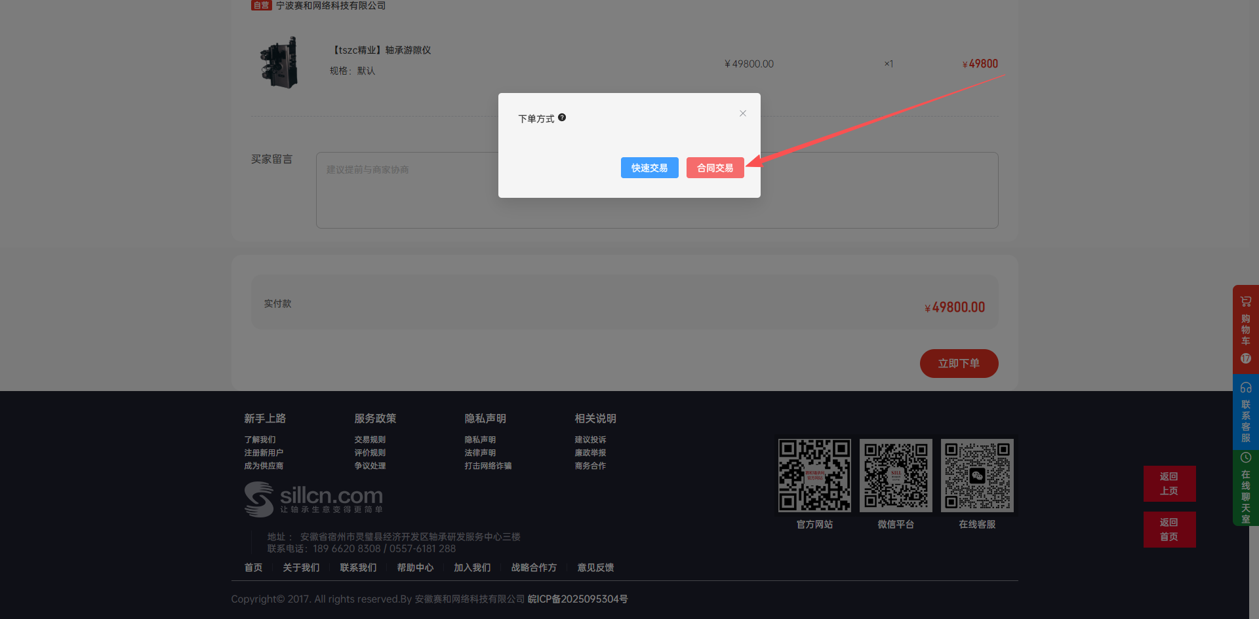This screenshot has width=1259, height=619.
Task: Click the help question mark beside 下单方式
Action: (x=562, y=118)
